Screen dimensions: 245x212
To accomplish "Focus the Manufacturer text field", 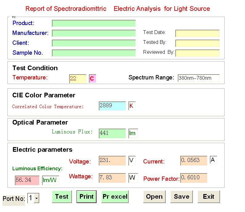I will (x=94, y=33).
